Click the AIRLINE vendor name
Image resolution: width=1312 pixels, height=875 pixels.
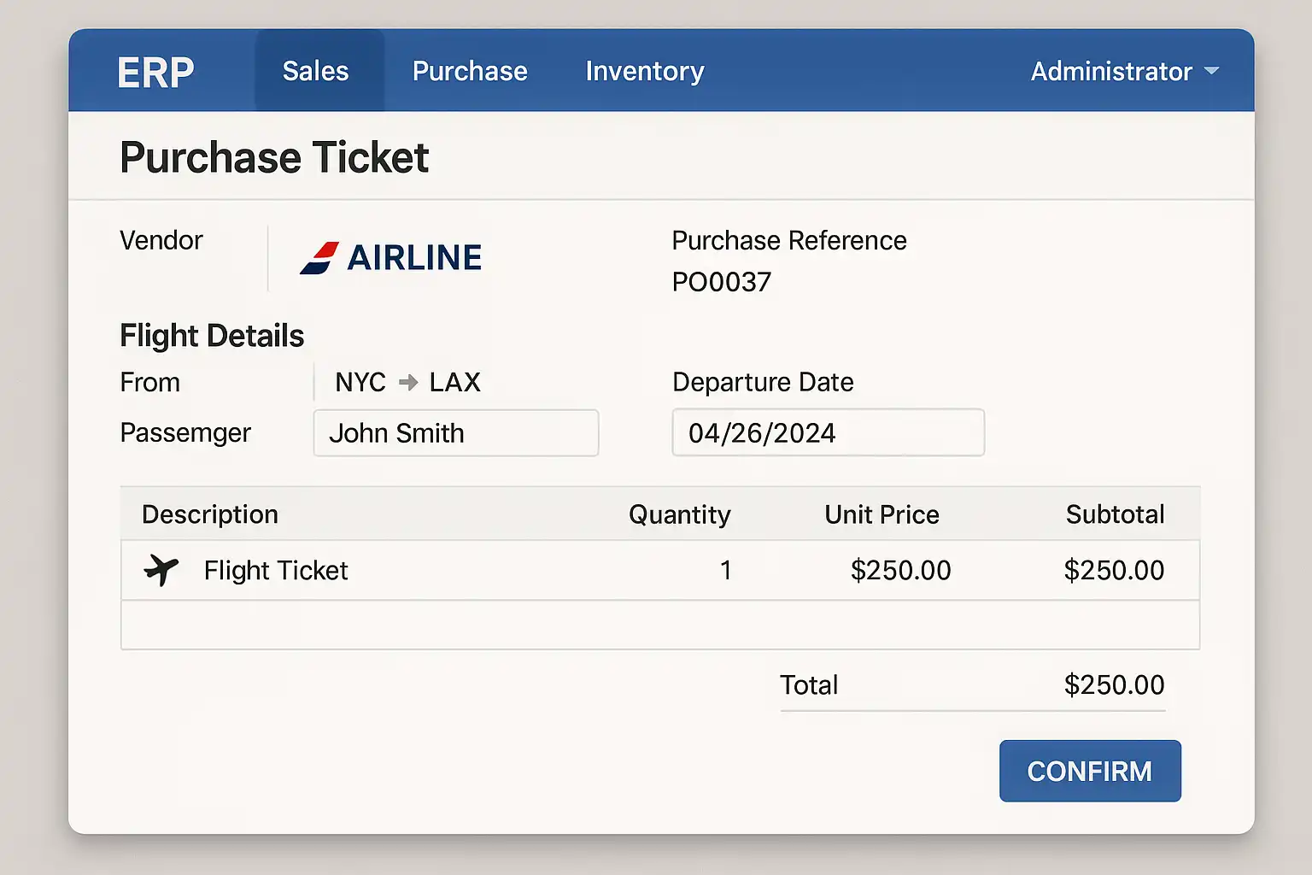point(415,258)
